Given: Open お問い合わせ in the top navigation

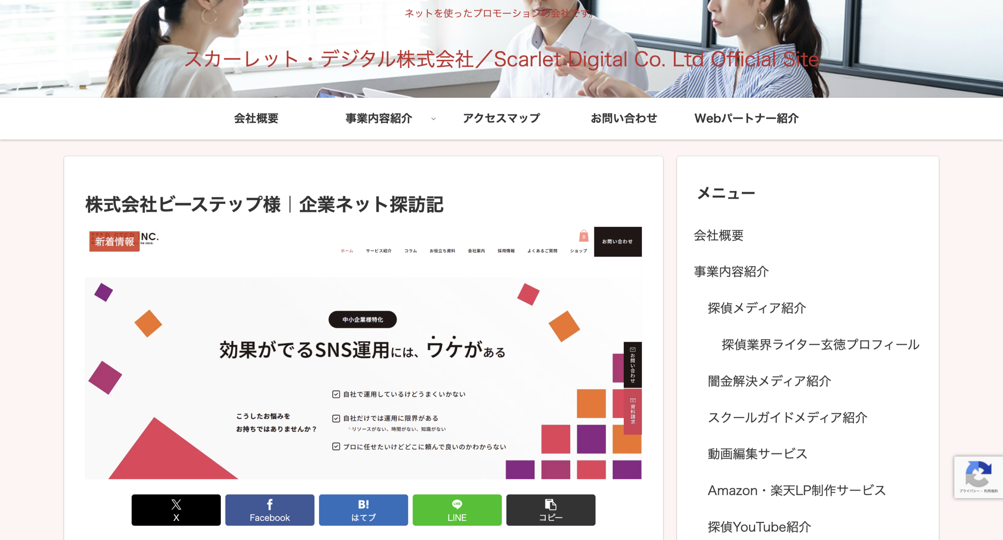Looking at the screenshot, I should [624, 118].
